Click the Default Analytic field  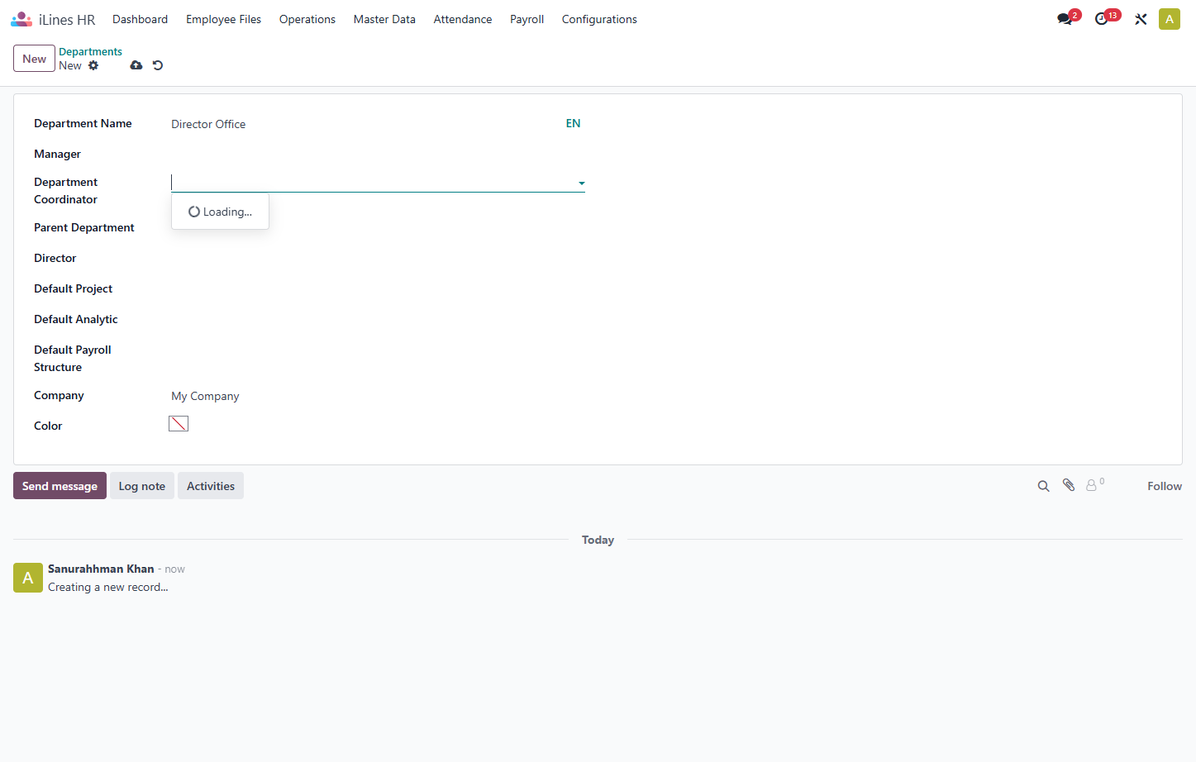[378, 319]
